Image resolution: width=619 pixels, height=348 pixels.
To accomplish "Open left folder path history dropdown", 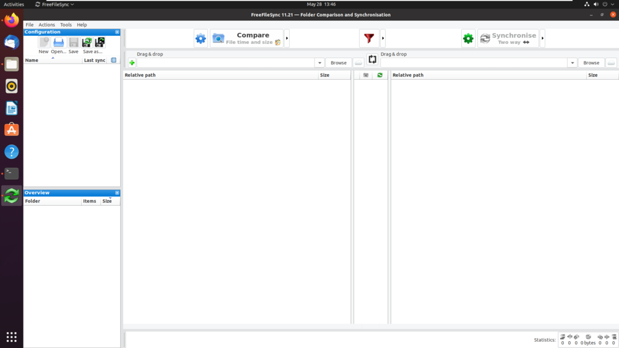I will click(x=319, y=62).
